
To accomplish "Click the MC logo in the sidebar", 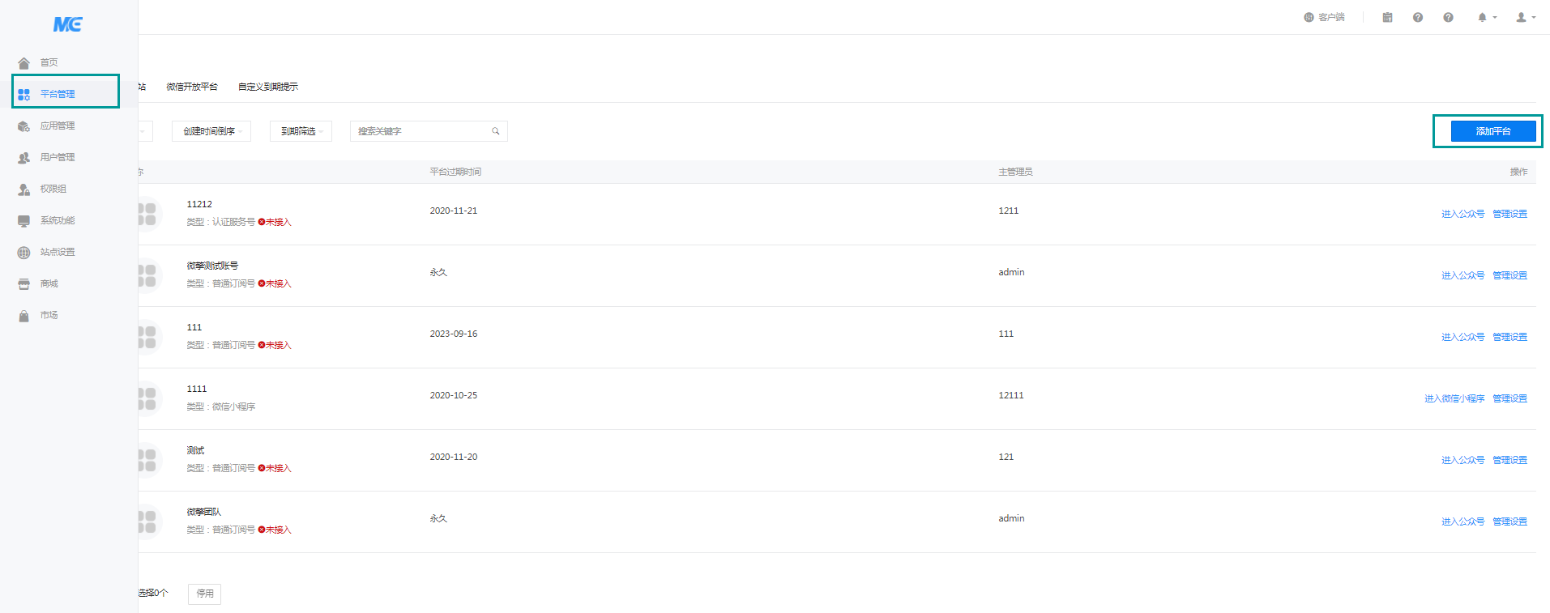I will point(68,24).
